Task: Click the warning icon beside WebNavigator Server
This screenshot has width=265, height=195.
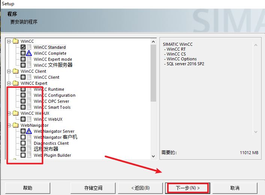Action: (29, 131)
